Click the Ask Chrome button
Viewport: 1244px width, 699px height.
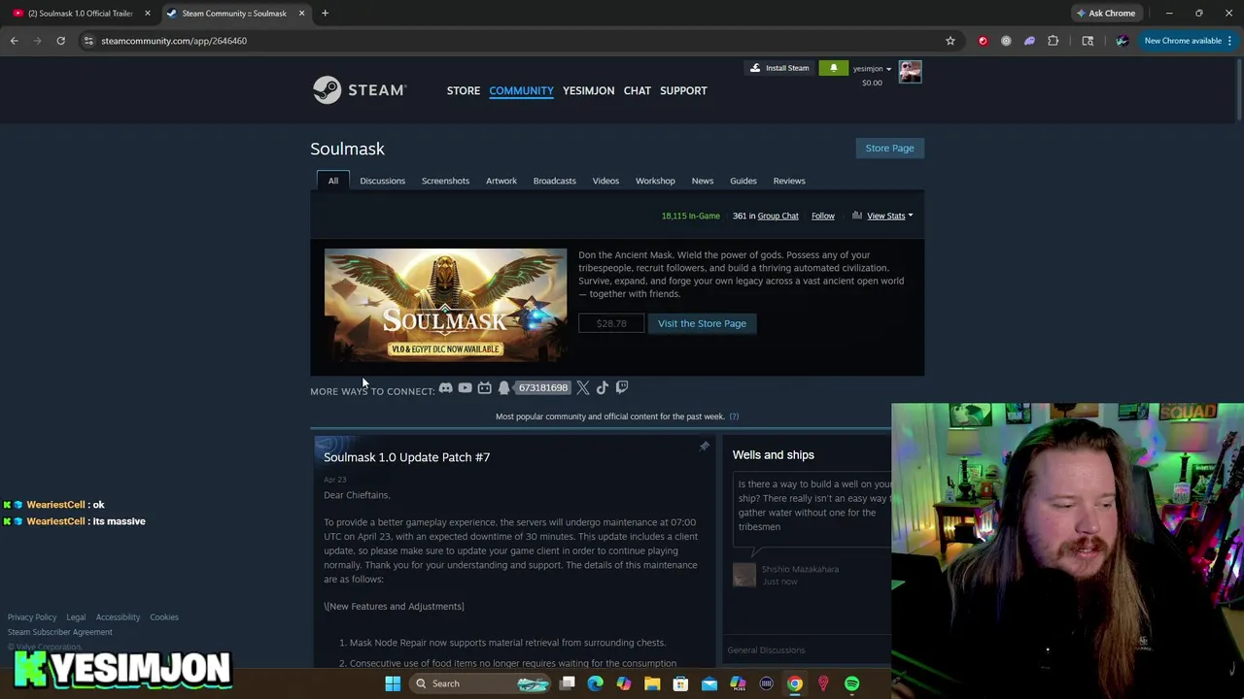click(1105, 13)
